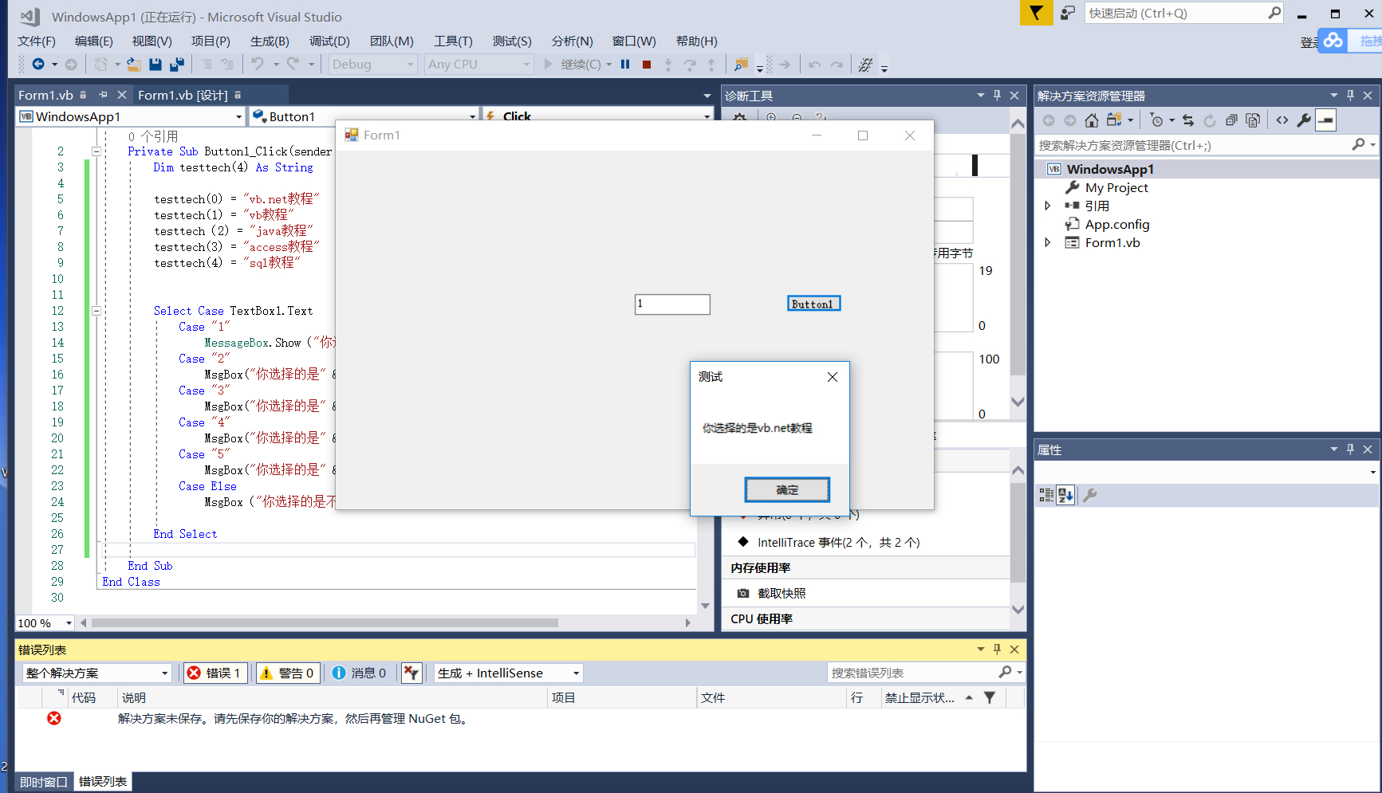Click Collapse All icon in Solution Explorer
This screenshot has width=1382, height=793.
coord(1231,120)
